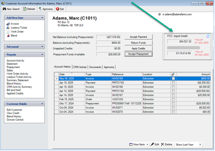Click the FCC Input Credit progress bar
The image size is (215, 151).
pyautogui.click(x=183, y=48)
